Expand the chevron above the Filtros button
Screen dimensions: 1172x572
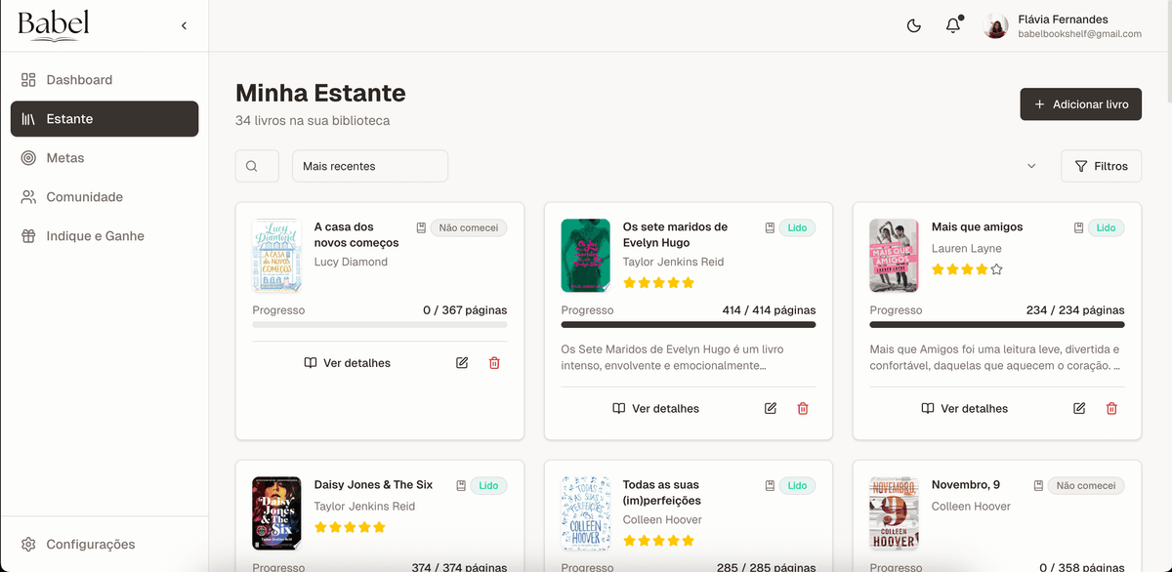(1031, 166)
